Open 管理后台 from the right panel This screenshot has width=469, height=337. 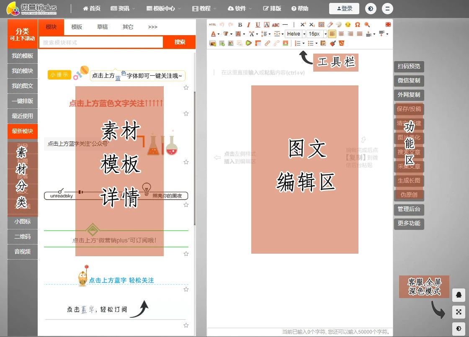(409, 209)
